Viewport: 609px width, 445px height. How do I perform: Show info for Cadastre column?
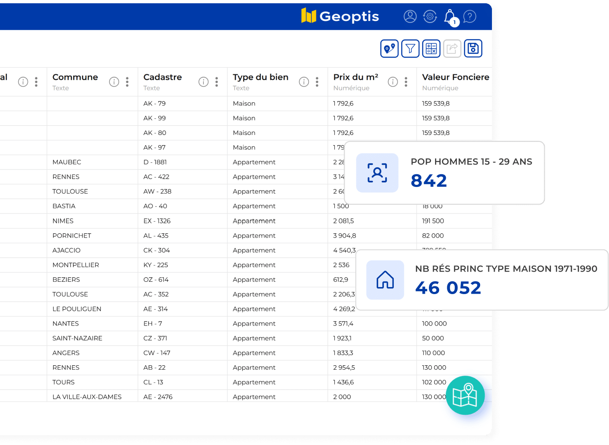pyautogui.click(x=203, y=82)
